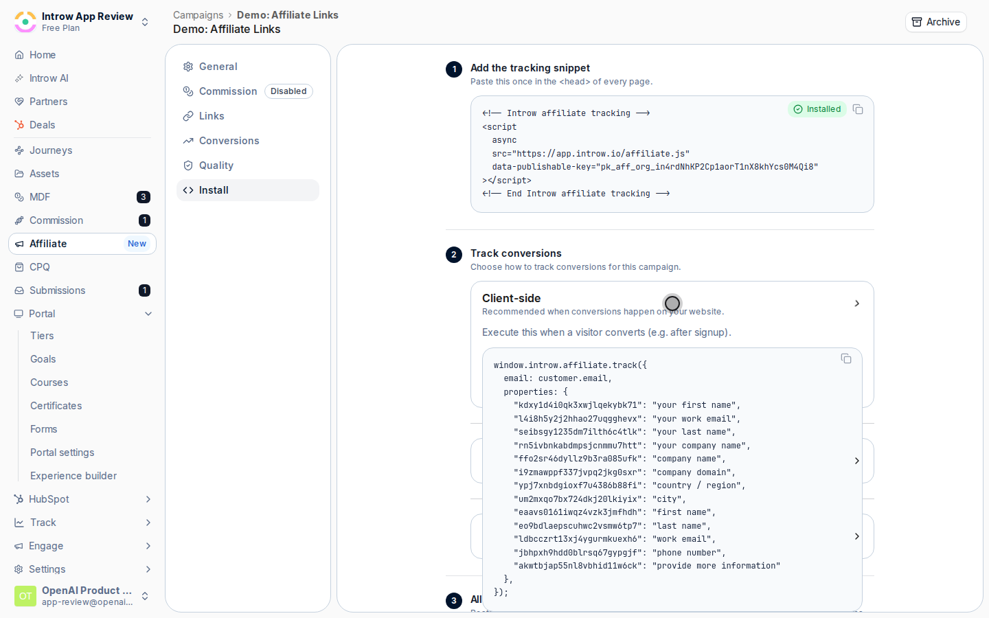Copy the tracking snippet code

pyautogui.click(x=858, y=109)
